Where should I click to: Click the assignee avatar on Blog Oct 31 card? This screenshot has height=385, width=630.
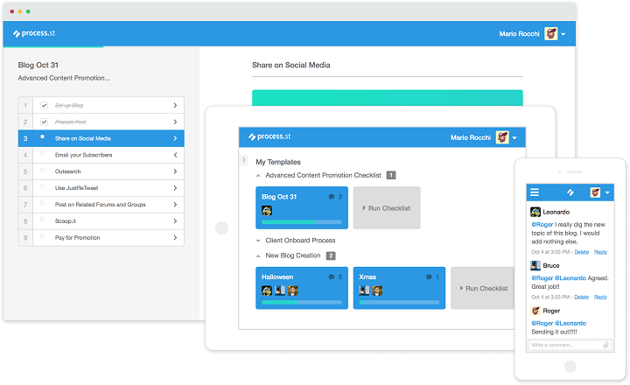click(x=267, y=210)
